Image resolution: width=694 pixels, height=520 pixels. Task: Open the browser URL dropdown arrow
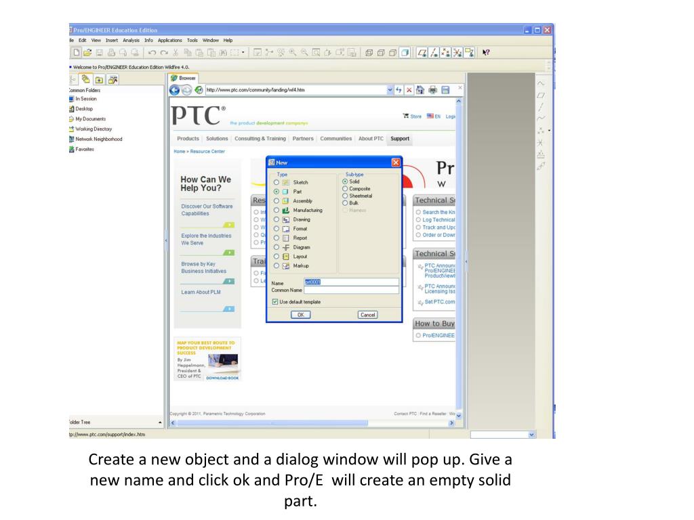tap(390, 90)
